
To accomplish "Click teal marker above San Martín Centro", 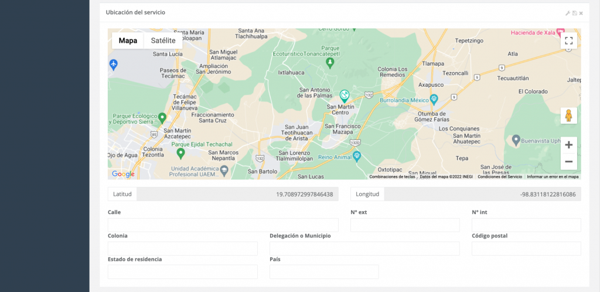I will tap(345, 96).
